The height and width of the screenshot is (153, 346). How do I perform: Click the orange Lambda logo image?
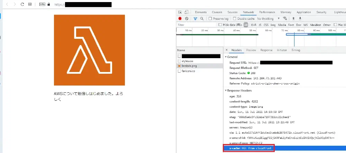(89, 50)
